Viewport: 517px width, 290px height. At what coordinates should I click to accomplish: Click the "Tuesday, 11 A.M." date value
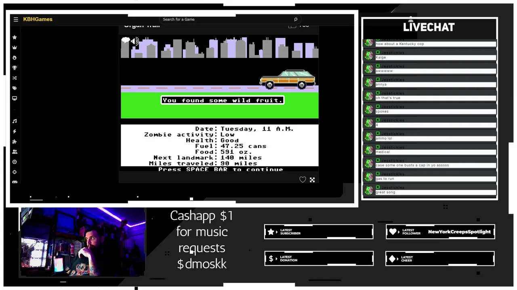tap(257, 129)
